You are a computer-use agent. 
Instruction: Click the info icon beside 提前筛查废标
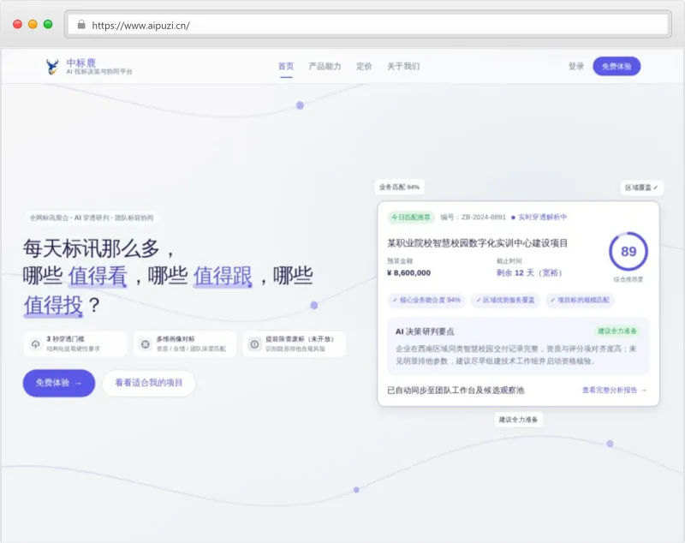point(254,344)
